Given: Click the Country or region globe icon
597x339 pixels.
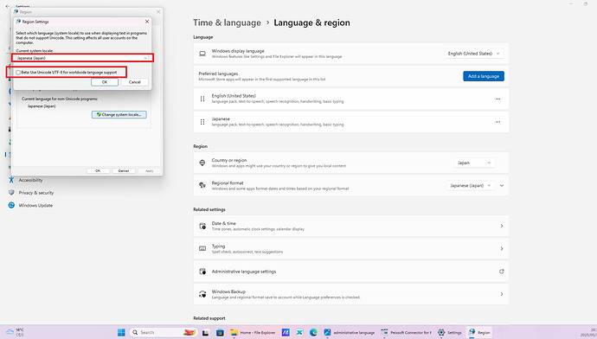Looking at the screenshot, I should [x=202, y=163].
